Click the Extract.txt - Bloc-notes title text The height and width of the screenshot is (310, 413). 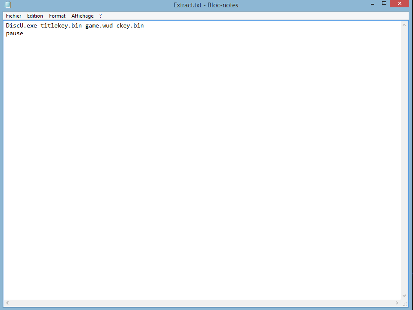(206, 5)
